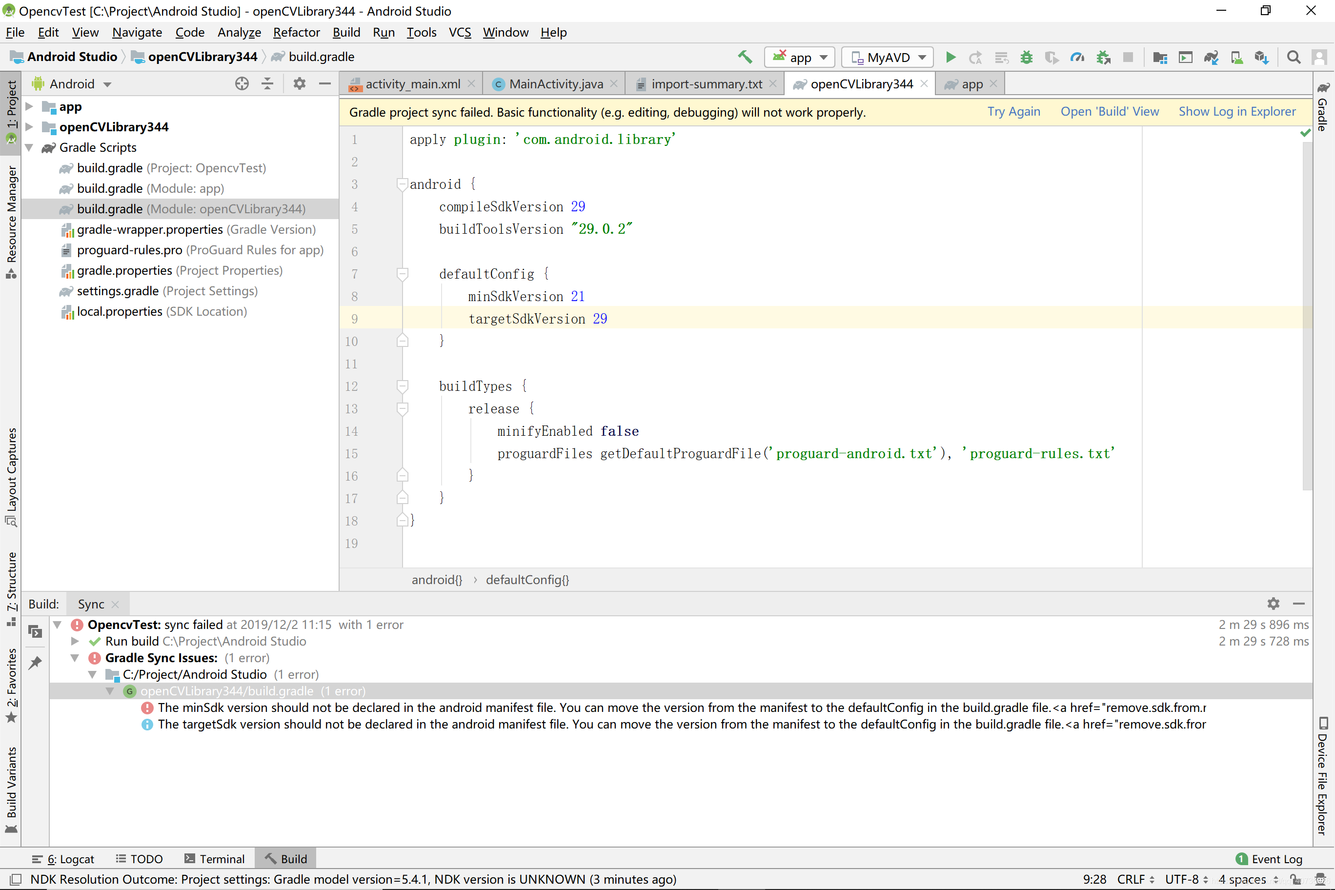
Task: Click the toggle view icon in Build panel
Action: (x=35, y=632)
